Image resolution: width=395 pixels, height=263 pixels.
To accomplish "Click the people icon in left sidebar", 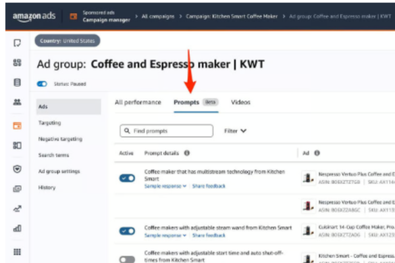I will (17, 103).
